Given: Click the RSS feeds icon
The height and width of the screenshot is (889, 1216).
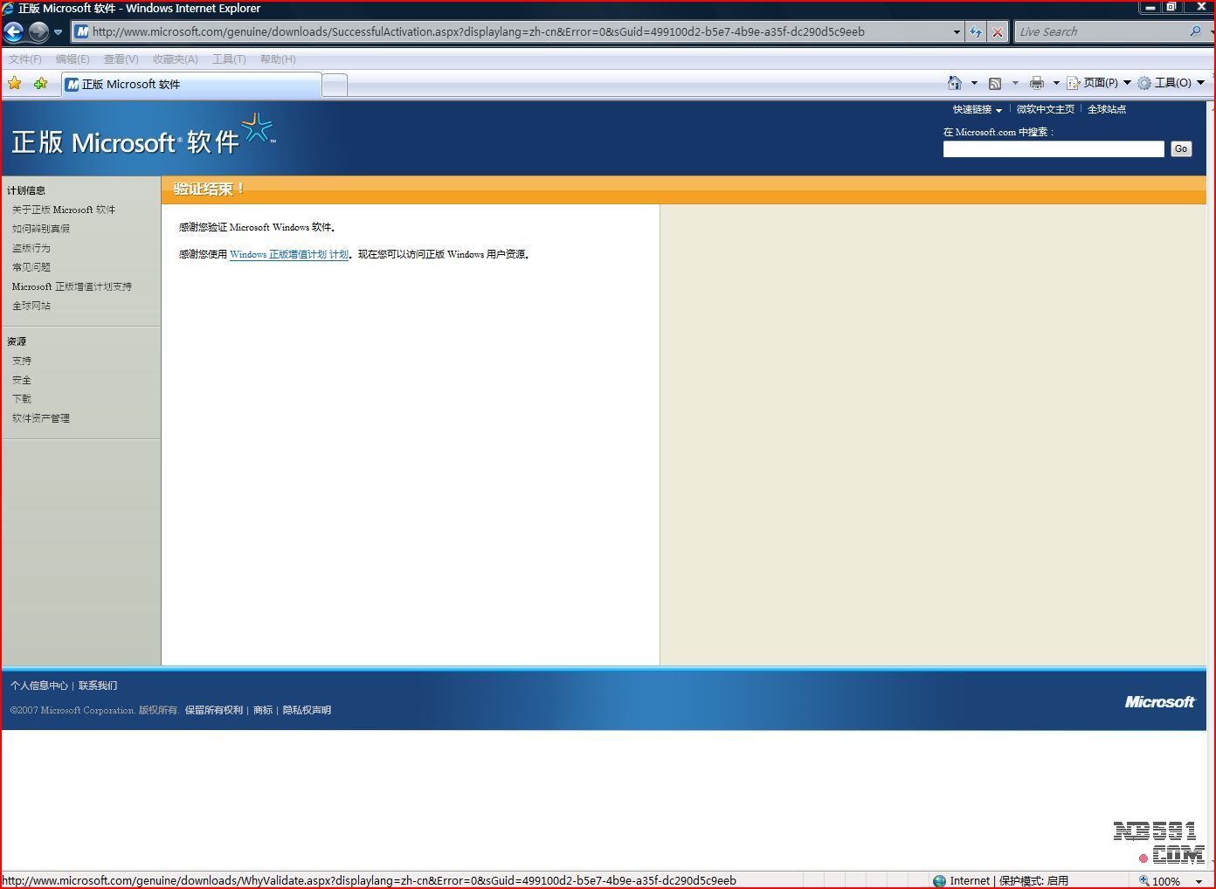Looking at the screenshot, I should 995,83.
